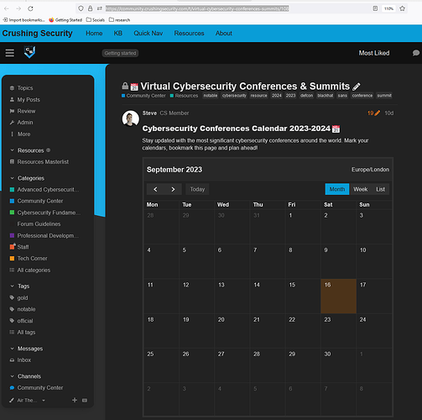Bookmark page with the star icon
Image resolution: width=422 pixels, height=420 pixels.
coord(403,8)
